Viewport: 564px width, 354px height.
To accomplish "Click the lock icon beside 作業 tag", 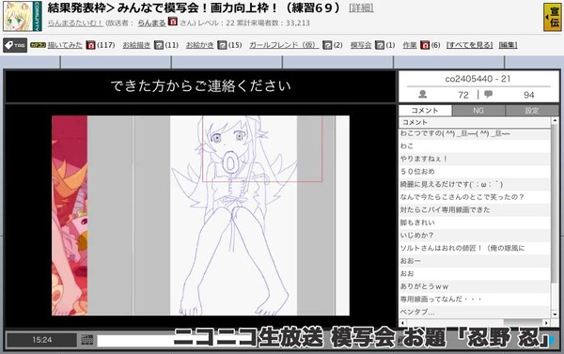I will click(425, 45).
